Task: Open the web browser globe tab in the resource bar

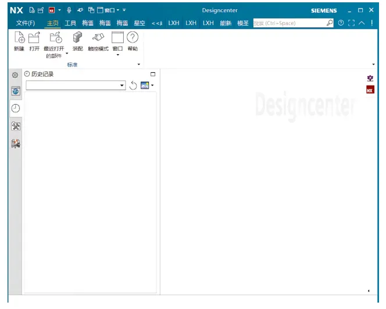Action: pyautogui.click(x=16, y=91)
